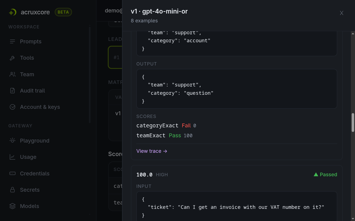Launch Playground from the sidebar icon
The width and height of the screenshot is (355, 221).
click(12, 141)
